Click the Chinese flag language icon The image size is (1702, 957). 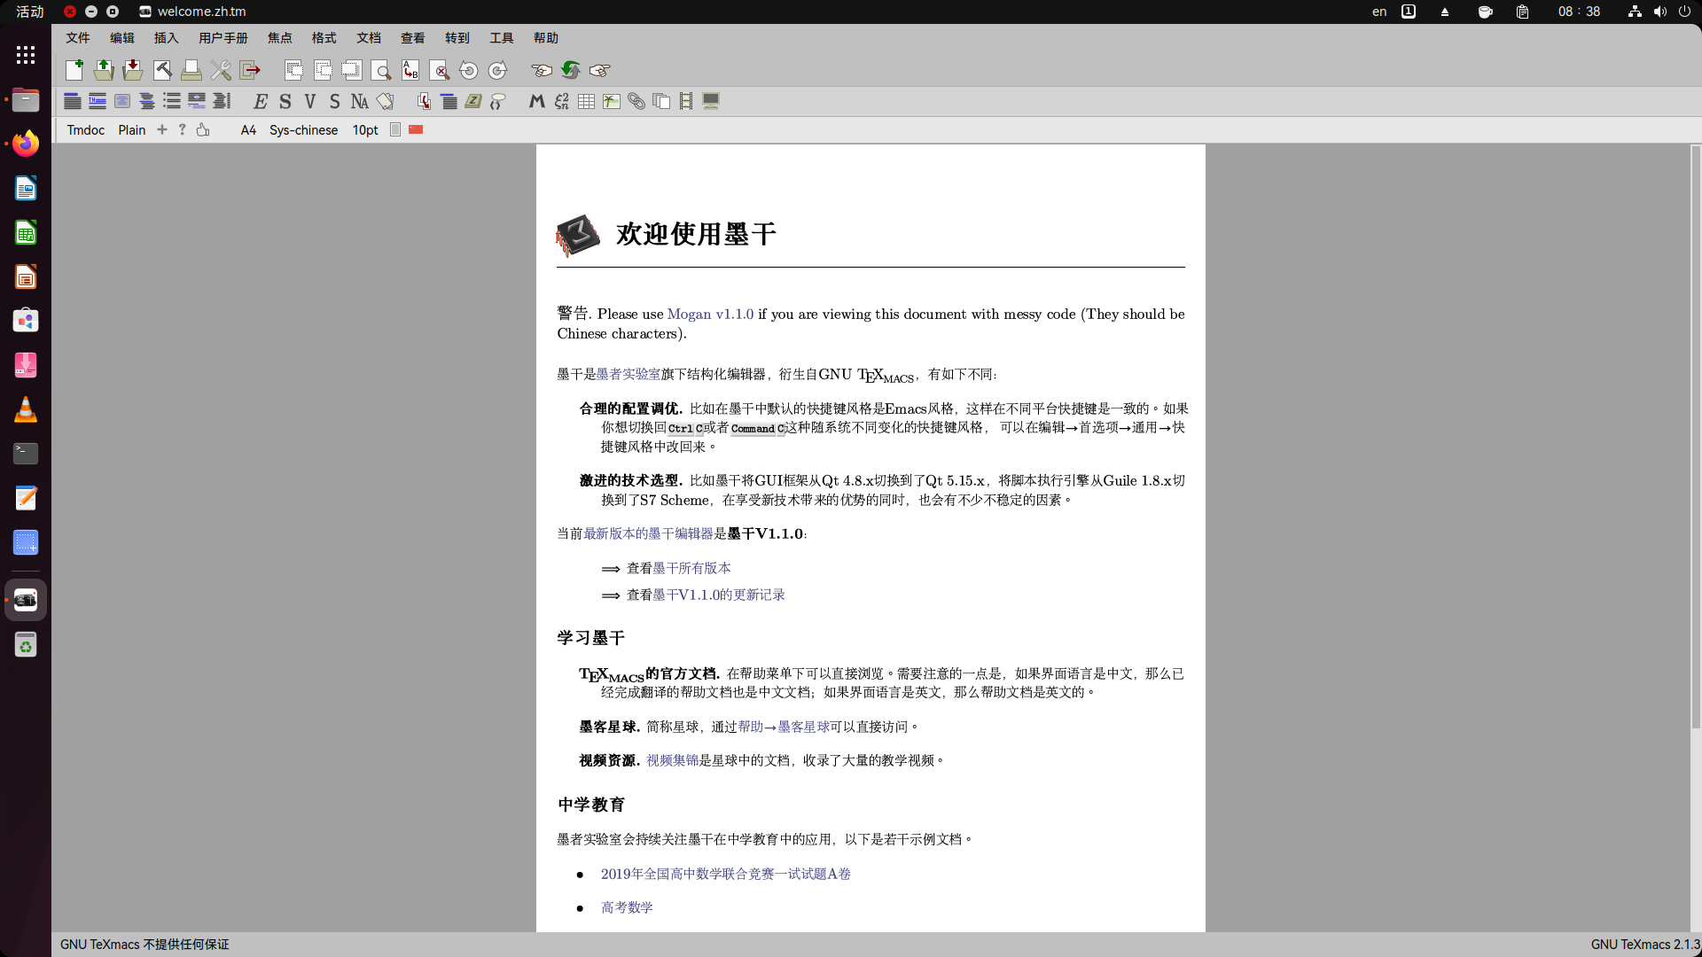coord(416,129)
